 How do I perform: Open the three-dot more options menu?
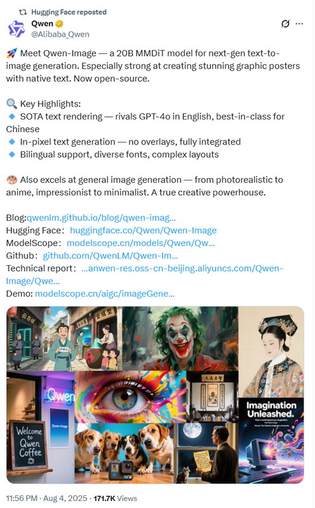300,24
